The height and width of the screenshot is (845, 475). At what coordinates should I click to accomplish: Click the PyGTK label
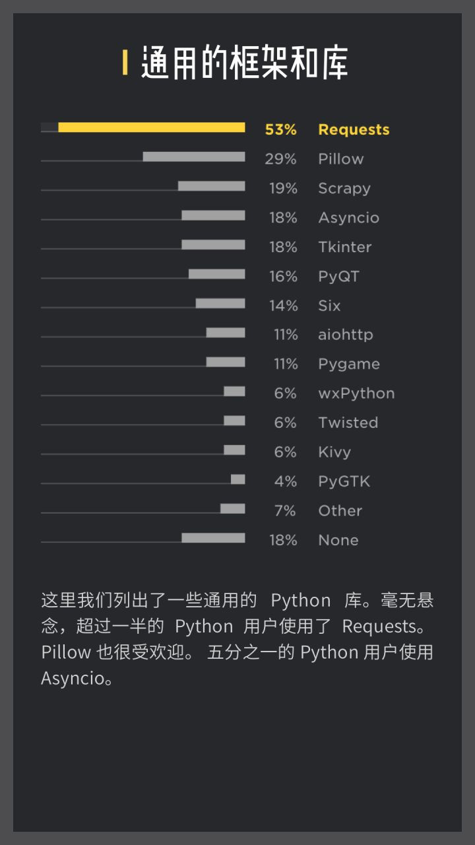(344, 481)
